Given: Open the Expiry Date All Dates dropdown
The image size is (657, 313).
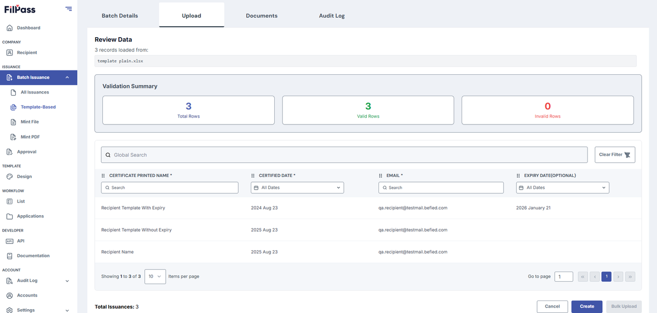Looking at the screenshot, I should point(563,187).
